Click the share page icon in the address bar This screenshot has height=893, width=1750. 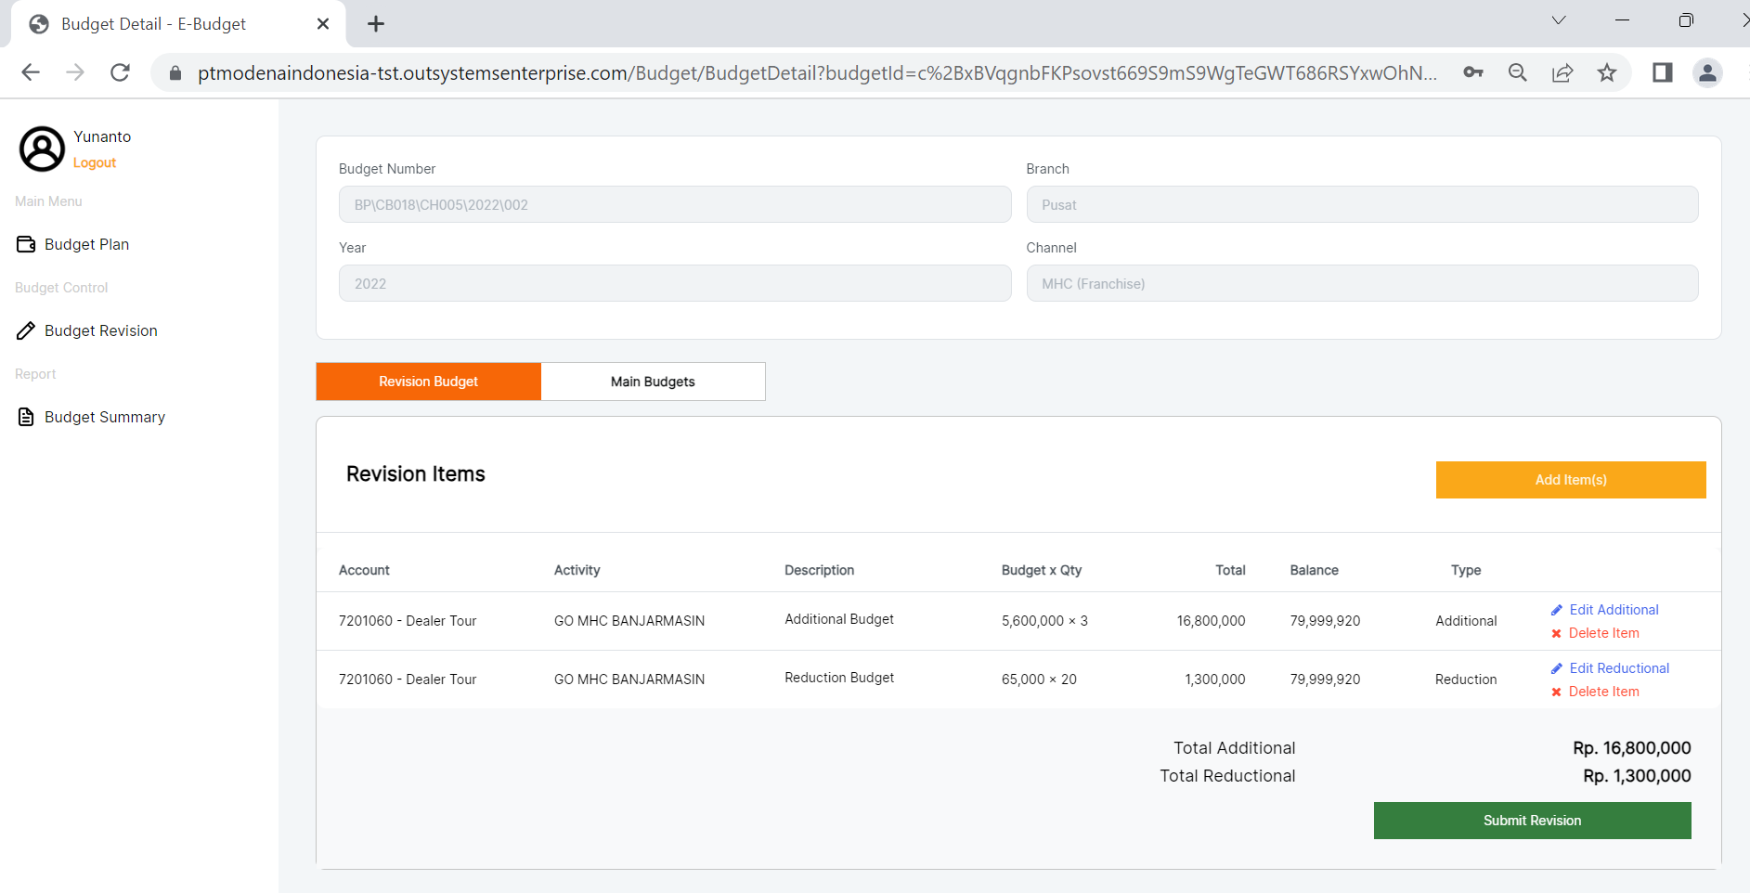pos(1562,72)
